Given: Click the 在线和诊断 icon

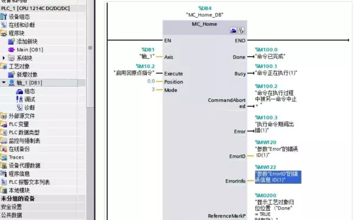Looking at the screenshot, I should [4, 25].
